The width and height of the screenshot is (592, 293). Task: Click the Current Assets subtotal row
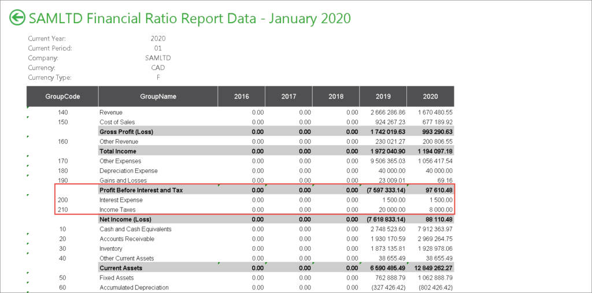[276, 268]
